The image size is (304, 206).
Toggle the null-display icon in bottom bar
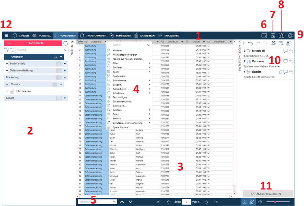coord(252,202)
